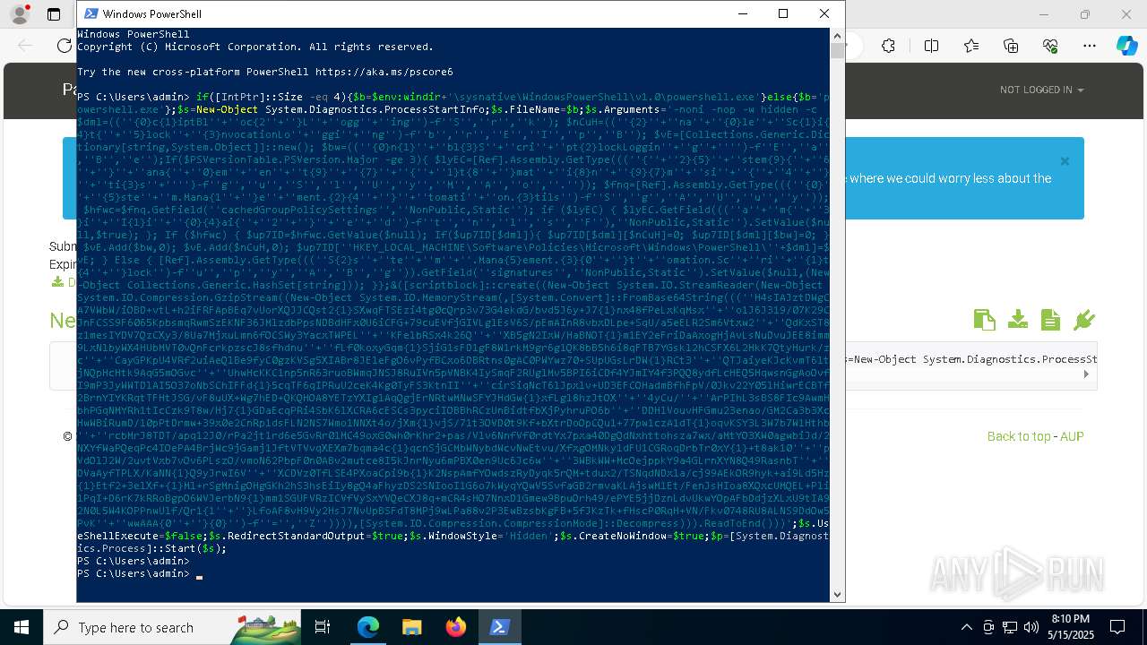Open raw paste via green document icon
The height and width of the screenshot is (645, 1147).
pyautogui.click(x=1050, y=320)
